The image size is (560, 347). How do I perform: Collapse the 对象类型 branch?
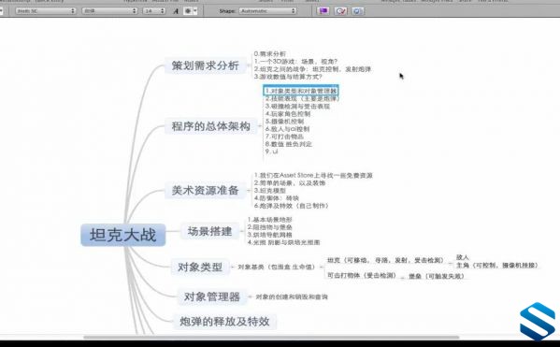pyautogui.click(x=232, y=267)
